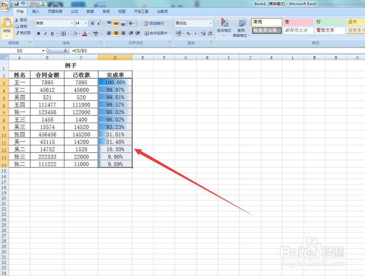Image resolution: width=365 pixels, height=276 pixels.
Task: Open text orientation options
Action: coord(132,23)
